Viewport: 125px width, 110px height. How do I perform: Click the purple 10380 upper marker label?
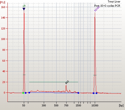point(97,9)
